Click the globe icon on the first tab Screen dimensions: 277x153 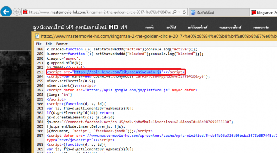pos(193,12)
